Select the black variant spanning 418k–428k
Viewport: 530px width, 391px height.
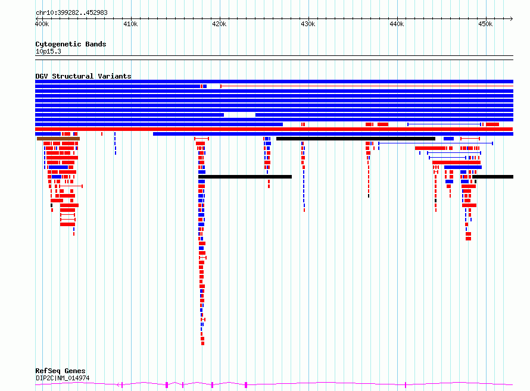point(245,177)
